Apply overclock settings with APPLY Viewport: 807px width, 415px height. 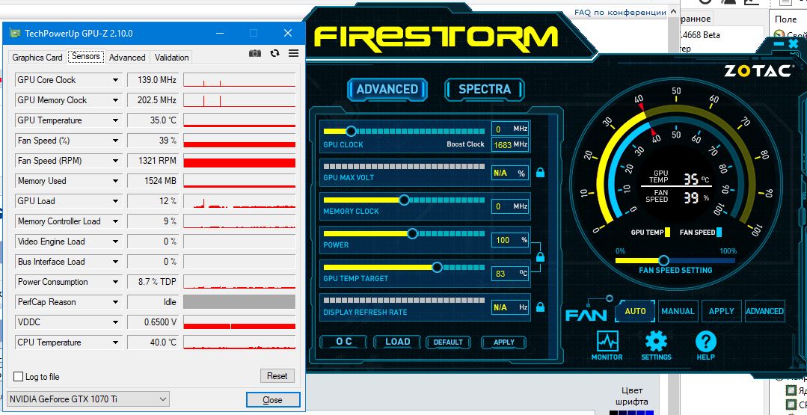coord(504,342)
